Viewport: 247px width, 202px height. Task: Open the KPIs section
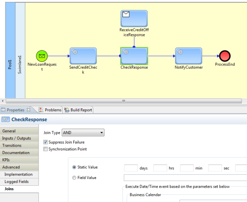[x=19, y=160]
